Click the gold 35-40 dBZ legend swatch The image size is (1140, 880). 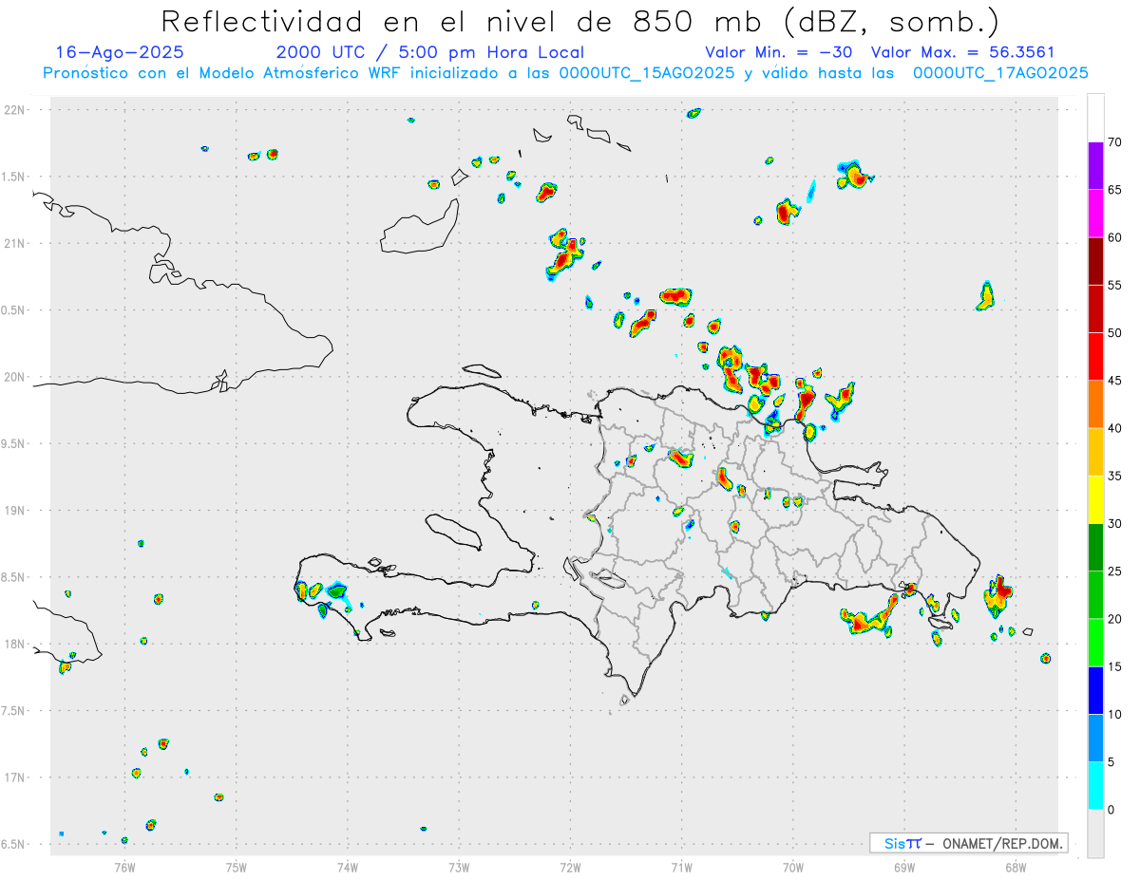(x=1095, y=451)
